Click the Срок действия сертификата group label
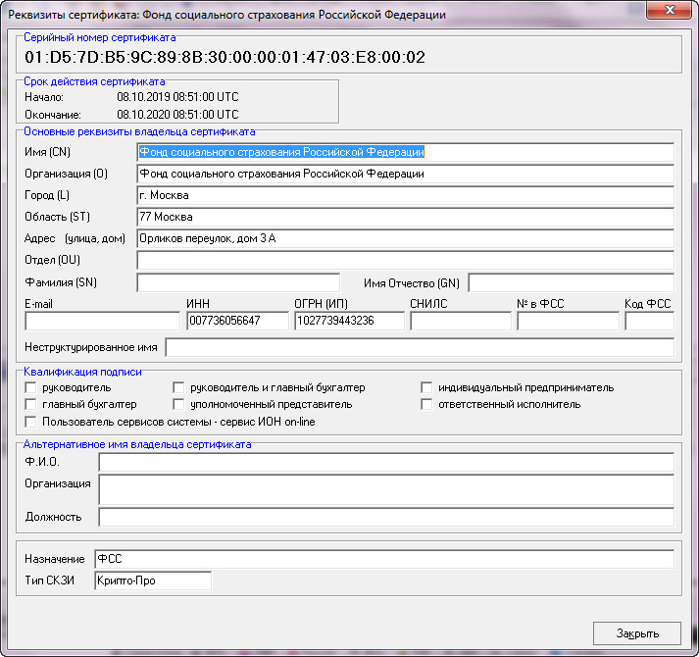 94,81
